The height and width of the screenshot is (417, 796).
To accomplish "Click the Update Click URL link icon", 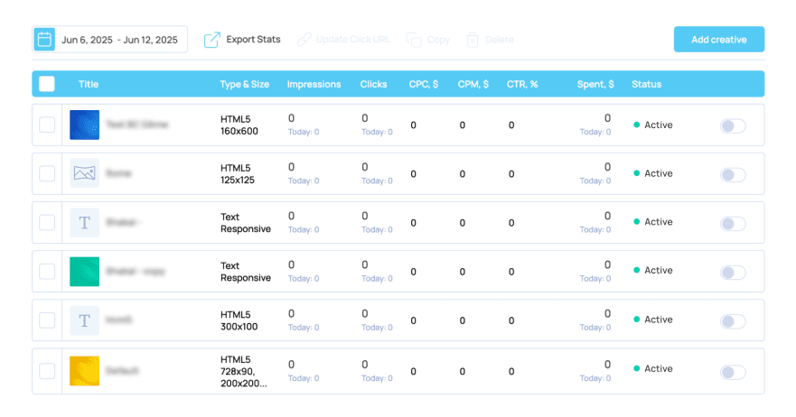I will point(304,40).
